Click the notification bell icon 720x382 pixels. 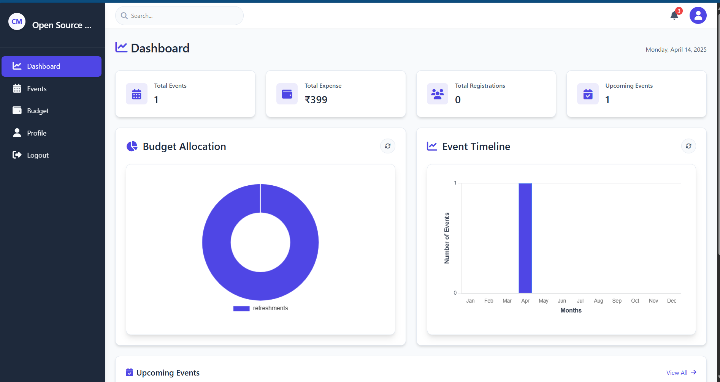click(674, 16)
